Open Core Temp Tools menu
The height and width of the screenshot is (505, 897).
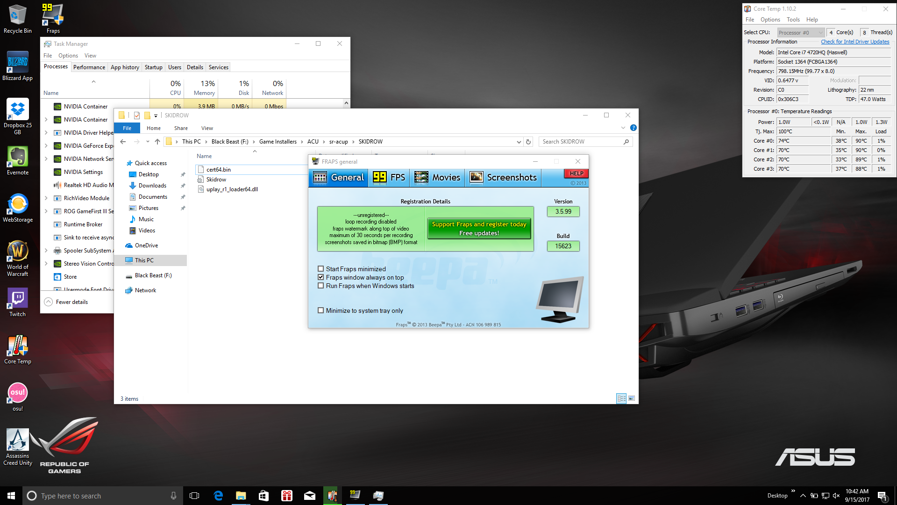click(793, 20)
